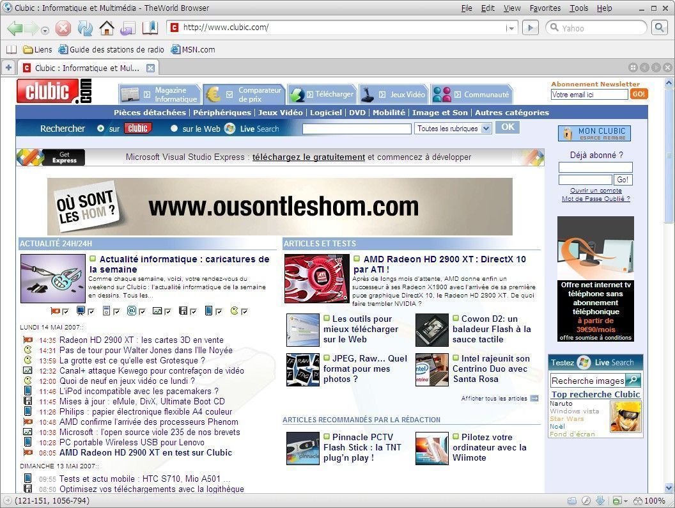Select the "sur Clubic" search radio button
The width and height of the screenshot is (675, 508).
click(100, 129)
